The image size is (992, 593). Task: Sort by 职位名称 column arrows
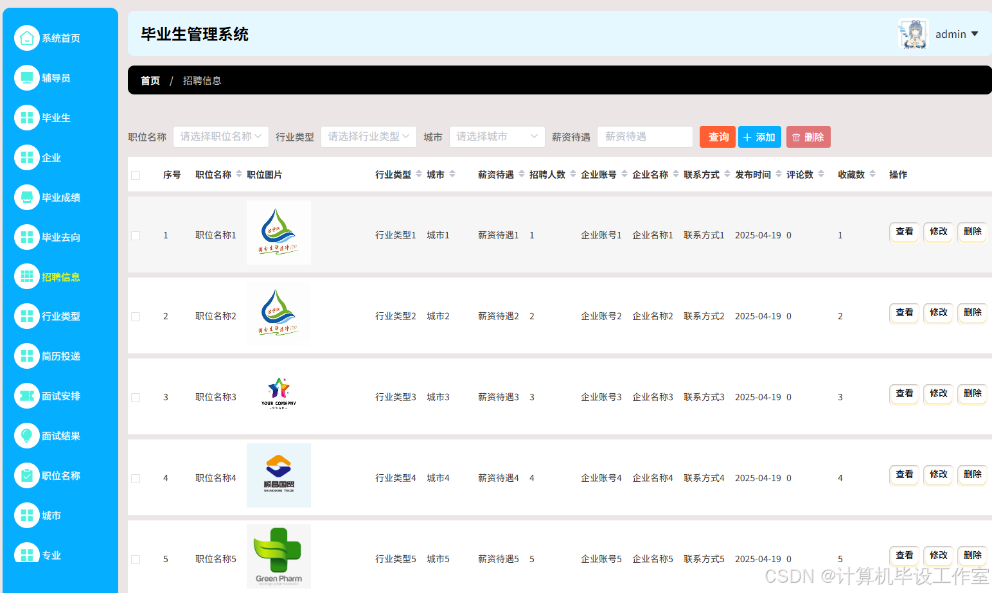pyautogui.click(x=239, y=174)
